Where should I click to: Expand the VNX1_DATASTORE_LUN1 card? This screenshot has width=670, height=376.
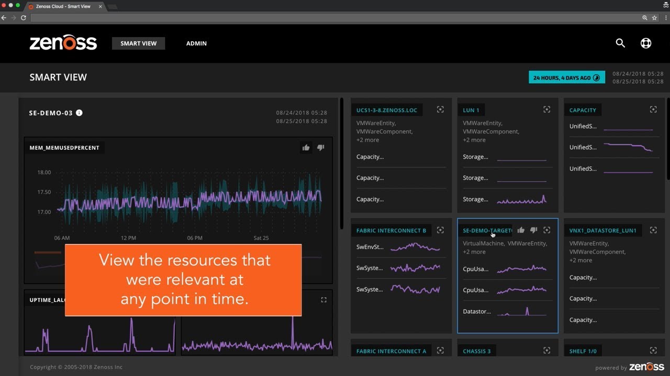tap(653, 230)
